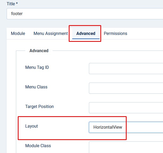163x153 pixels.
Task: Click the Module Class text area
Action: click(x=126, y=147)
